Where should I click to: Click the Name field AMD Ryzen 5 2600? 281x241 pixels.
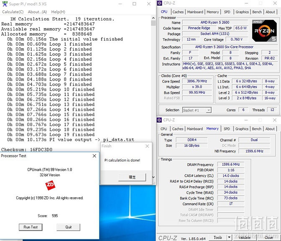coord(215,23)
